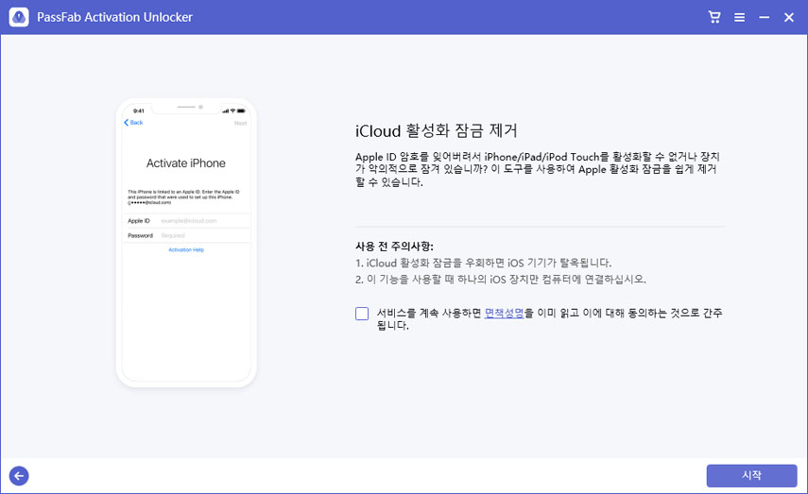Go back using the bottom-left arrow icon
The image size is (808, 494).
[x=18, y=476]
